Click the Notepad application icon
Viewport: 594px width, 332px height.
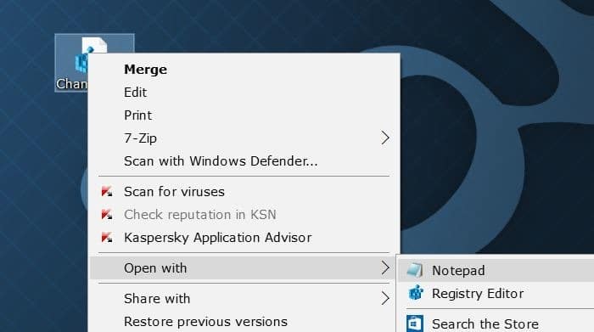point(415,270)
